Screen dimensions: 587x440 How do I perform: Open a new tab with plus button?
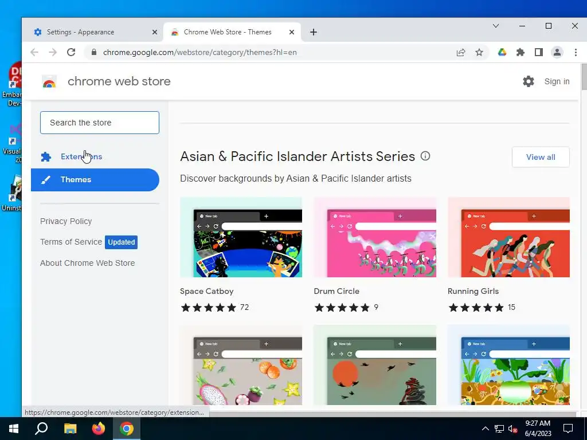(314, 32)
